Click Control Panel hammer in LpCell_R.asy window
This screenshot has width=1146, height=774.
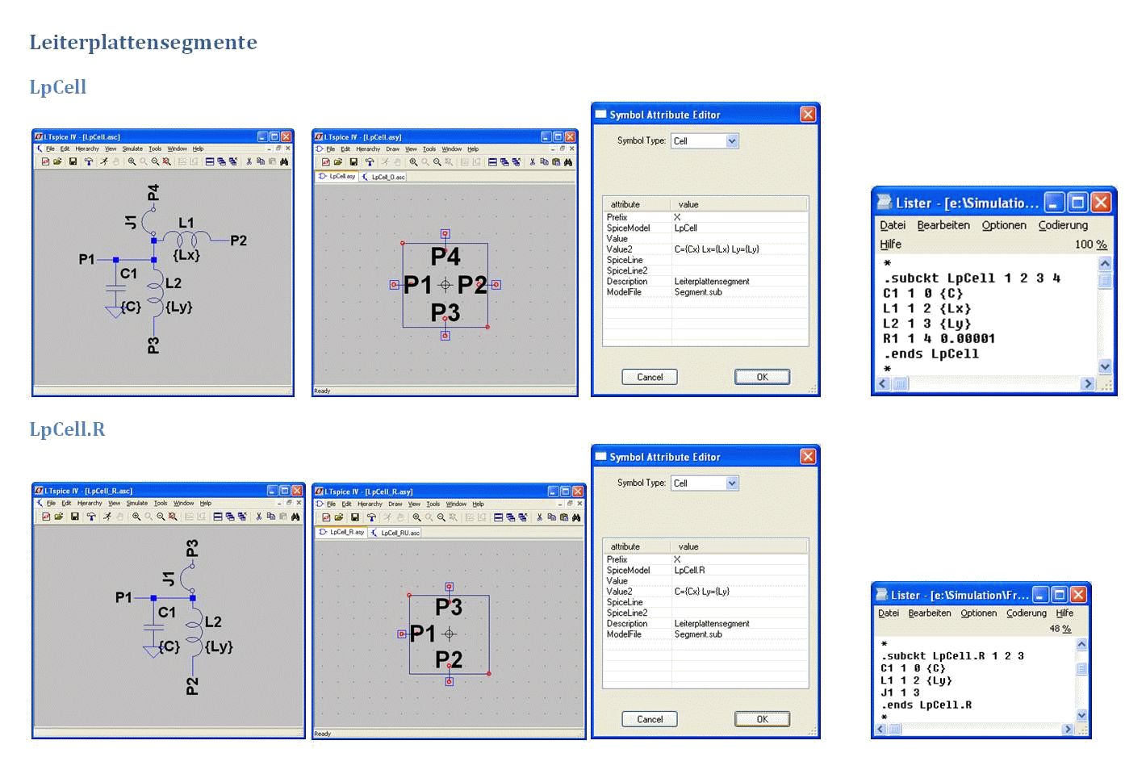click(x=371, y=517)
